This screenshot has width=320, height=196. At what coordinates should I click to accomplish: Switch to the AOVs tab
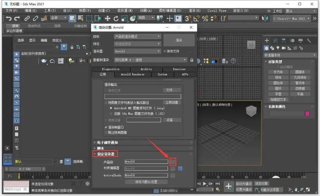[x=185, y=74]
